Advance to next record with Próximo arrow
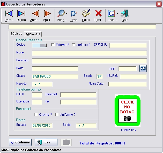163x153 pixels. pyautogui.click(x=47, y=15)
